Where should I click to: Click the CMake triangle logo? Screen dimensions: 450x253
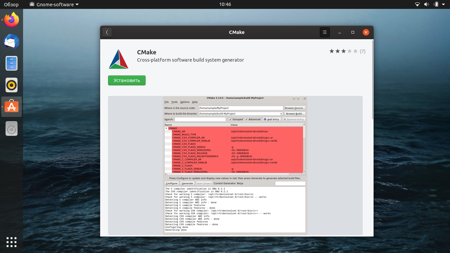click(x=119, y=59)
